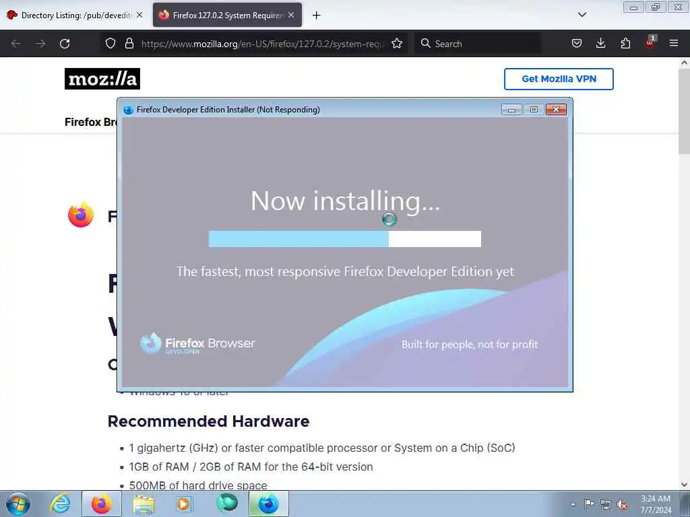Click the Recommended Hardware heading
Image resolution: width=690 pixels, height=517 pixels.
pos(209,421)
